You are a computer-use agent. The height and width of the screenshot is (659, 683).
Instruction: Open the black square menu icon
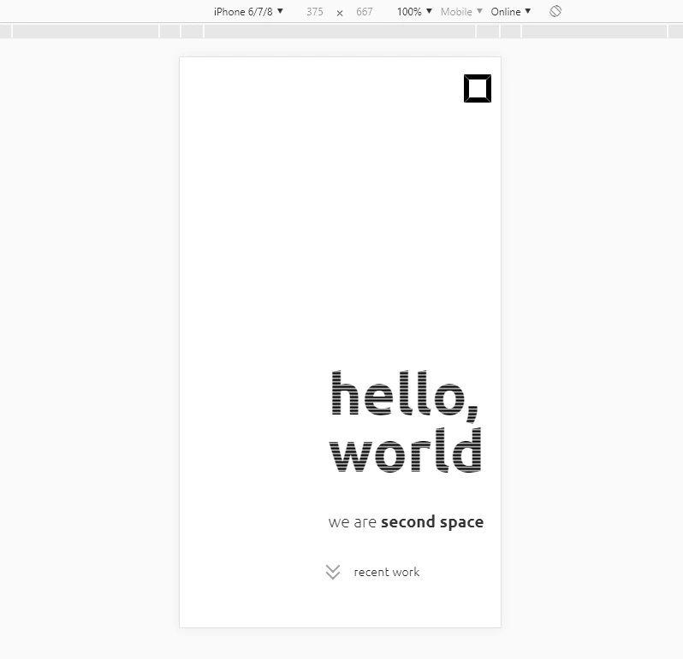point(478,88)
